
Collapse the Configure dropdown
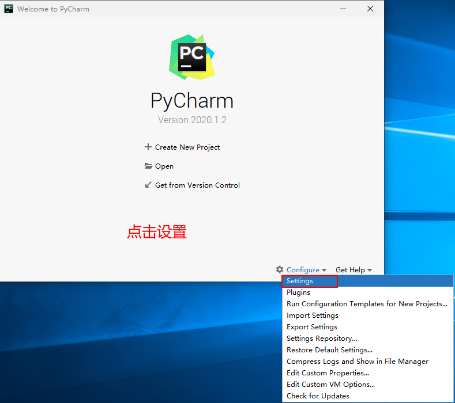(x=306, y=270)
